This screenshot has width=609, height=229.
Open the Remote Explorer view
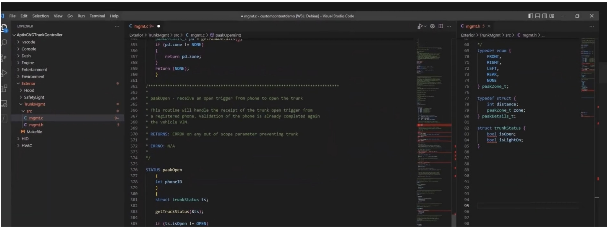coord(4,104)
